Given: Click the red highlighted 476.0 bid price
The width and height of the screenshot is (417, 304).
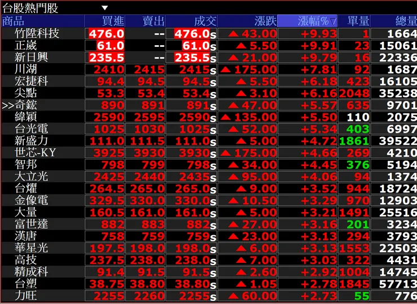Looking at the screenshot, I should [x=107, y=34].
